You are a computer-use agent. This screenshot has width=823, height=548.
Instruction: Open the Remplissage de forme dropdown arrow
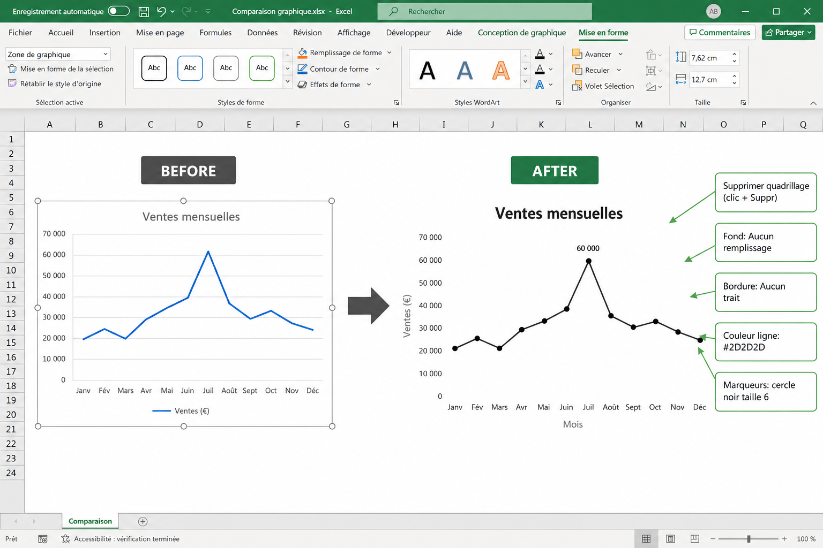tap(390, 52)
